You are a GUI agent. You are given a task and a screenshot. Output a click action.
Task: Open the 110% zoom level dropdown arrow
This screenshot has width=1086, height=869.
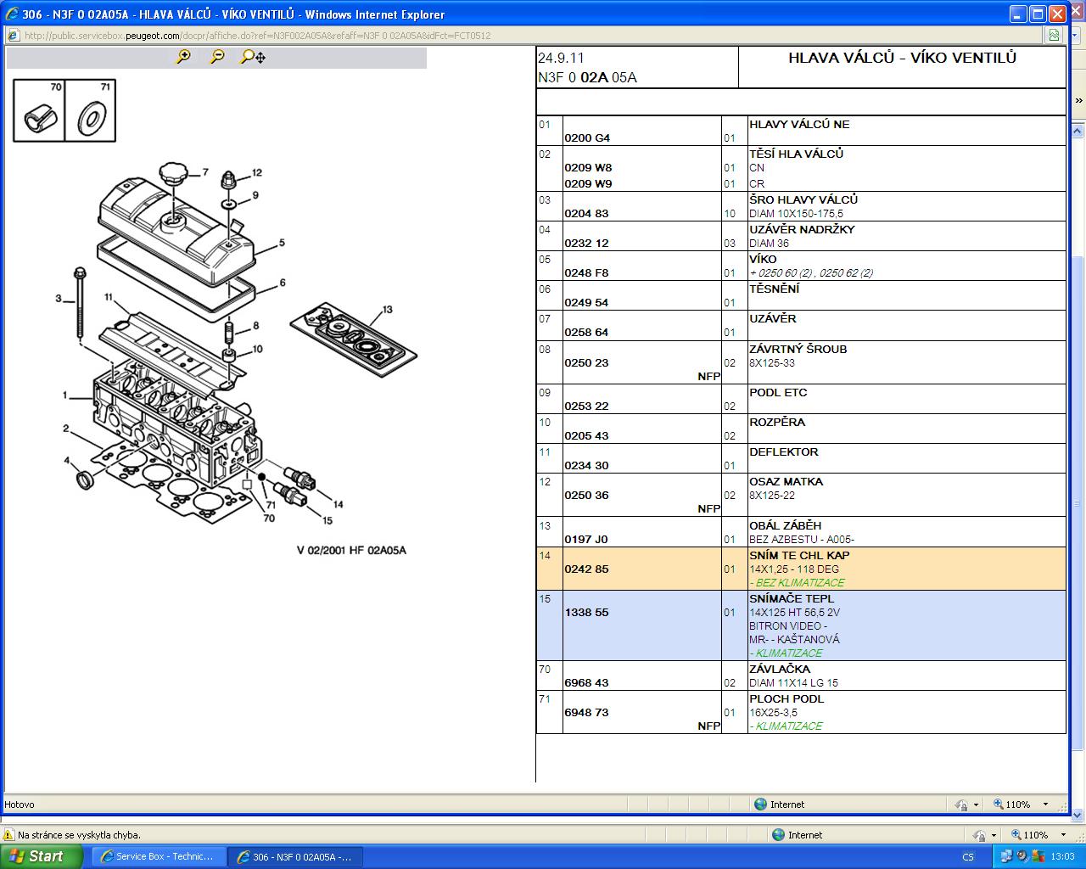pyautogui.click(x=1045, y=805)
